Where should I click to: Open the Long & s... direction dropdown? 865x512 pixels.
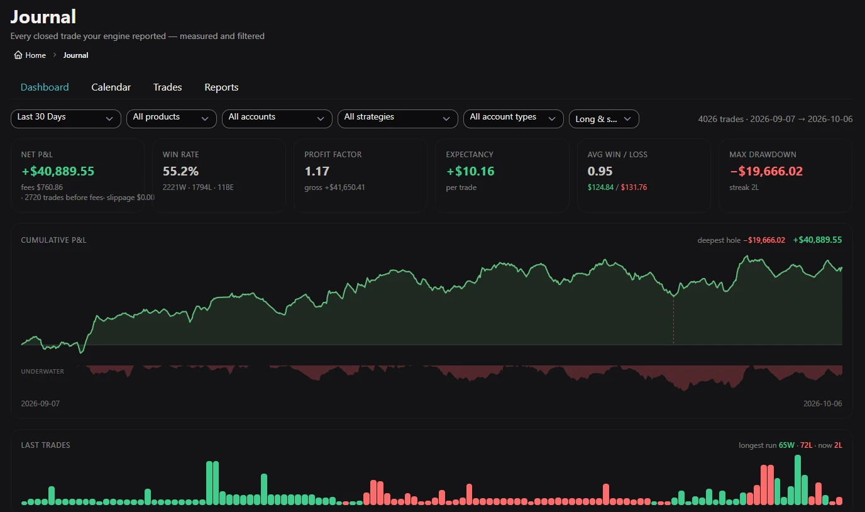click(604, 118)
